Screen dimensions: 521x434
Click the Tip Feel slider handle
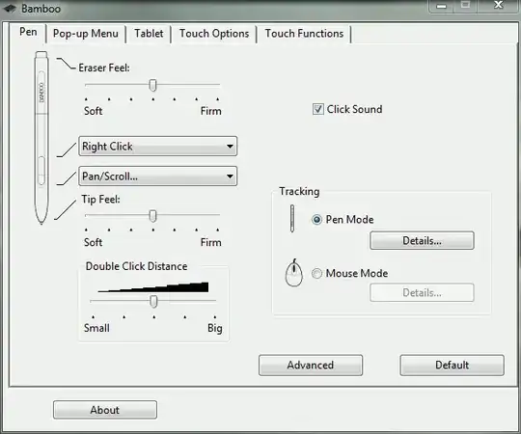(152, 216)
